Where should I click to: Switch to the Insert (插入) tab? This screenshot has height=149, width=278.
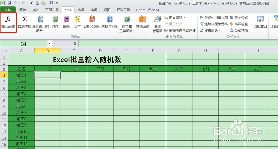click(x=36, y=10)
